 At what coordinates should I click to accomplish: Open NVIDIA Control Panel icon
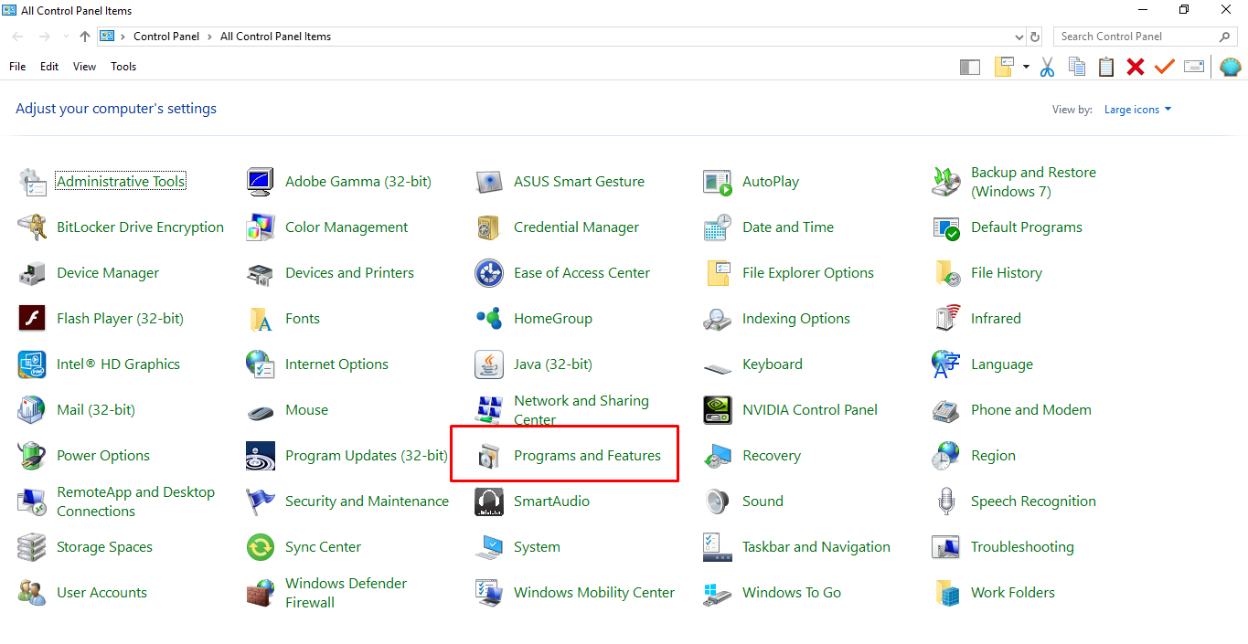[x=718, y=410]
